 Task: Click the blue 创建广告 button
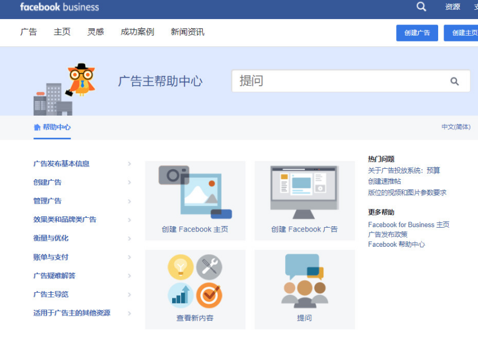(417, 33)
